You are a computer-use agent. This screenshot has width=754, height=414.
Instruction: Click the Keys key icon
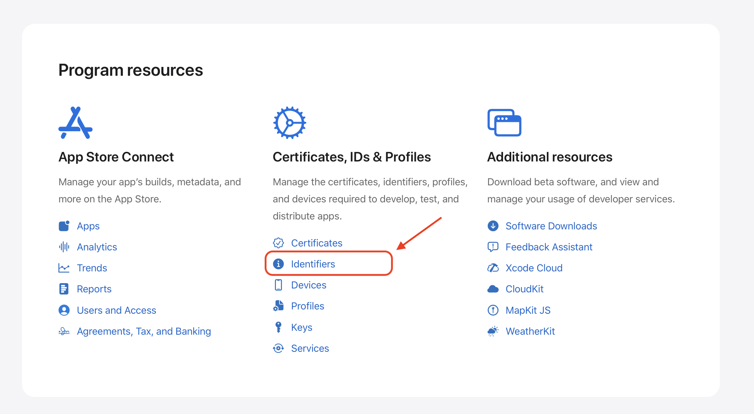click(278, 327)
